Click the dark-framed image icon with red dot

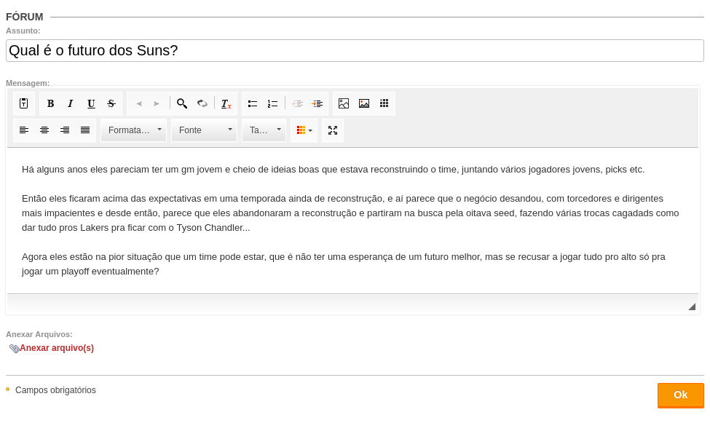coord(364,103)
